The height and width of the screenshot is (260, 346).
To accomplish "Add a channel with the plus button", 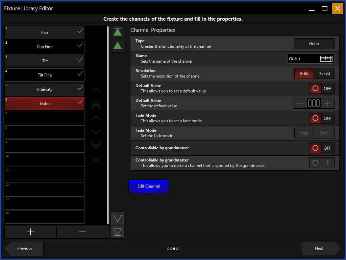I will click(30, 232).
